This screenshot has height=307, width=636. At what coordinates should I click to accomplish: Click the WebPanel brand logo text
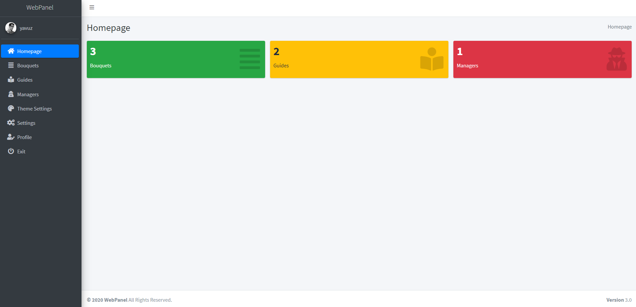(x=40, y=7)
